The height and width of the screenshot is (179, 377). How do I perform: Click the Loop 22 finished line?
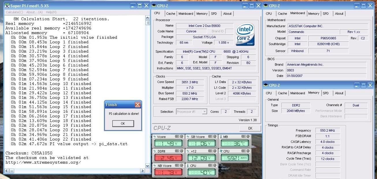pyautogui.click(x=51, y=139)
